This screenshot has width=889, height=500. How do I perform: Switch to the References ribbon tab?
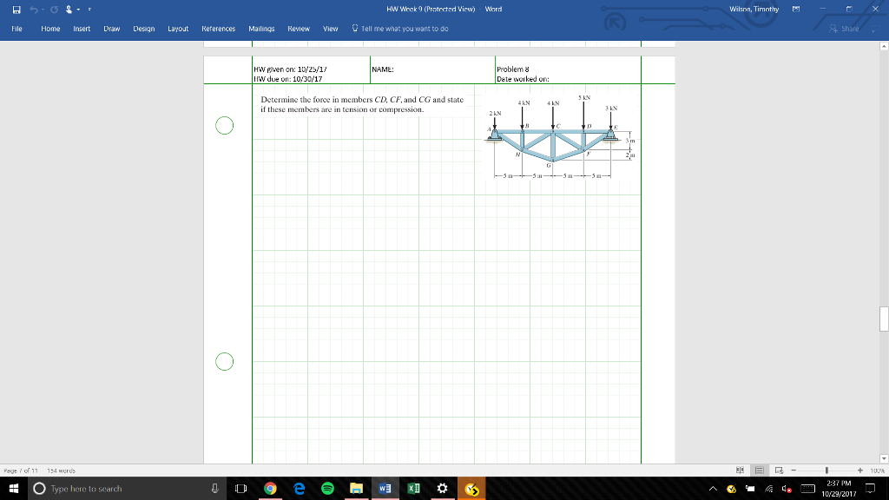(218, 28)
